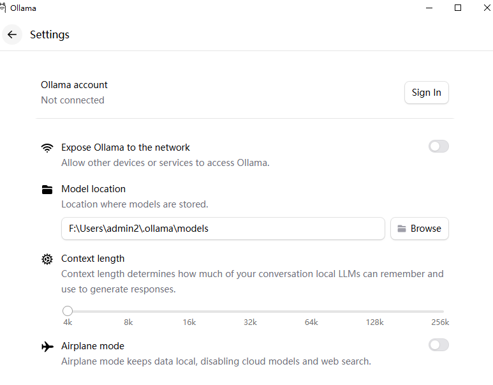
Task: Click the Ollama llama app icon
Action: point(3,8)
